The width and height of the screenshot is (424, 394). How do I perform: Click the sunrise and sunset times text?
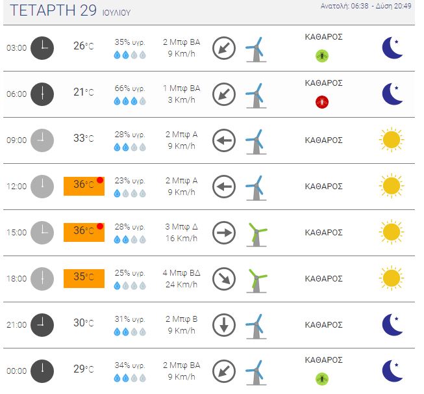366,6
